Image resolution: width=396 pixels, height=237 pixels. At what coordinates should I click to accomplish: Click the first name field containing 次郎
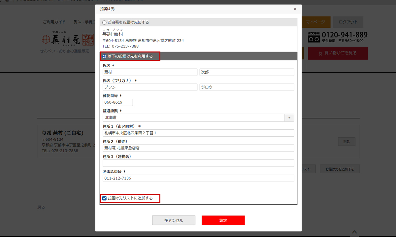coord(247,72)
